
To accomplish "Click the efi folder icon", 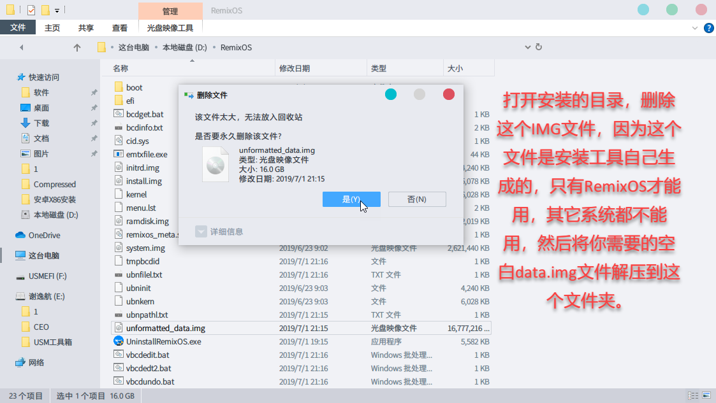I will 119,101.
